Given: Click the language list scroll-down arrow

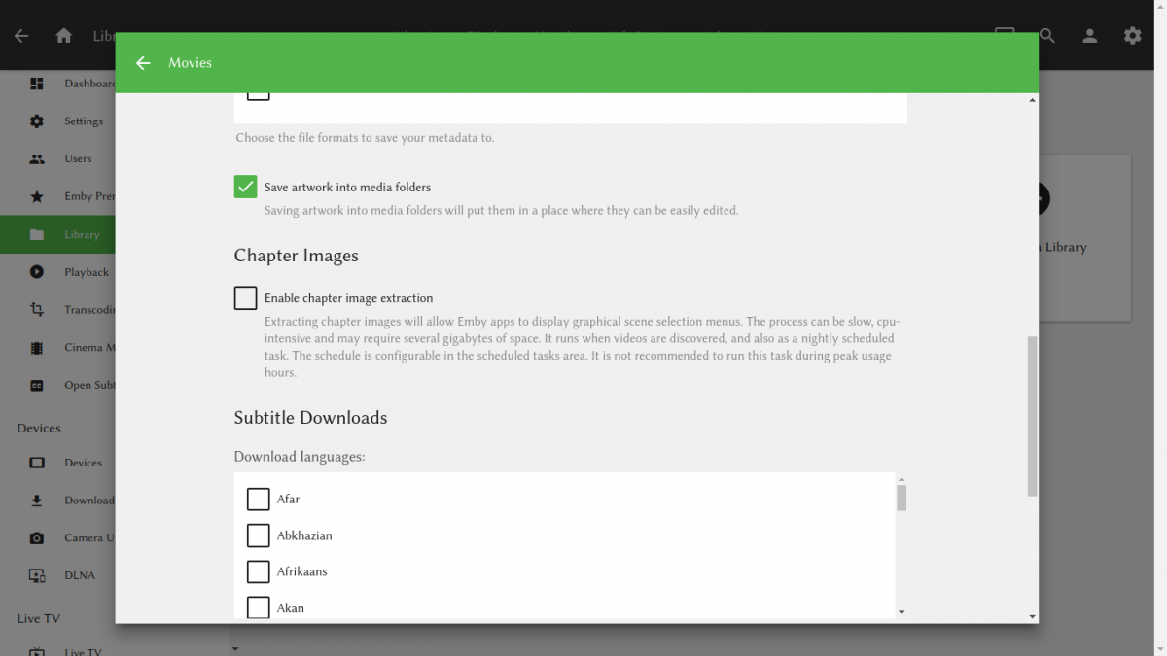Looking at the screenshot, I should point(902,612).
